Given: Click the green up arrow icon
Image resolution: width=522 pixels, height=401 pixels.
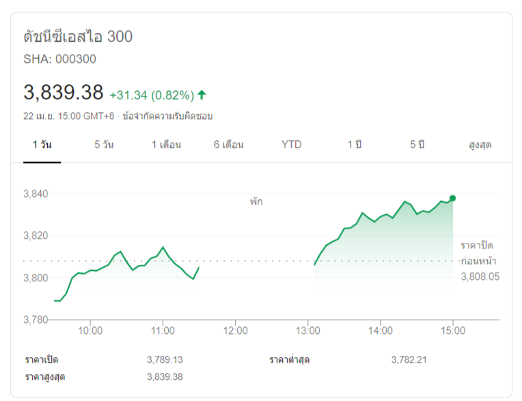Looking at the screenshot, I should click(202, 94).
